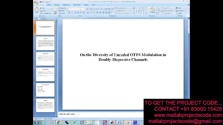Open the Find dialog
The height and width of the screenshot is (125, 223).
(x=178, y=8)
